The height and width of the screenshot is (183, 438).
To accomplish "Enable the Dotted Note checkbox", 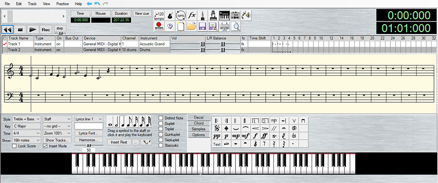I will click(x=161, y=118).
